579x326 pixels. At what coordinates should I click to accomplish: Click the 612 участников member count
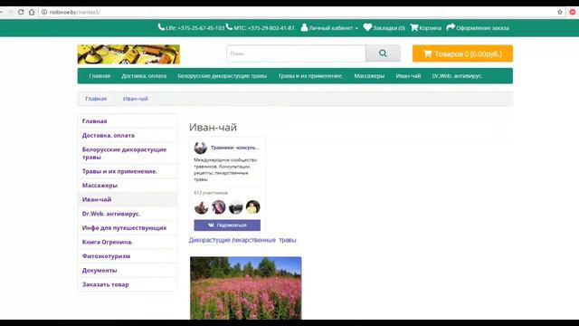coord(211,193)
